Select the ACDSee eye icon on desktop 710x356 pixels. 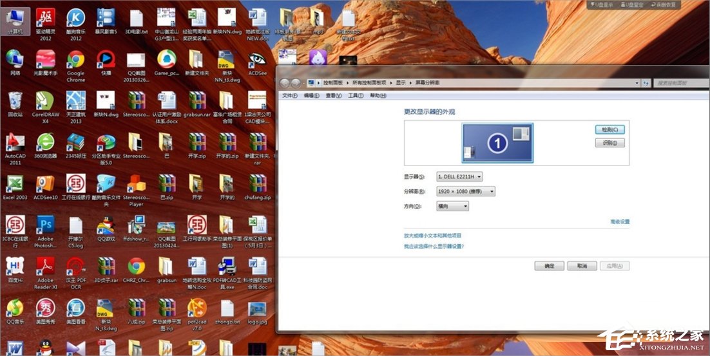click(257, 61)
